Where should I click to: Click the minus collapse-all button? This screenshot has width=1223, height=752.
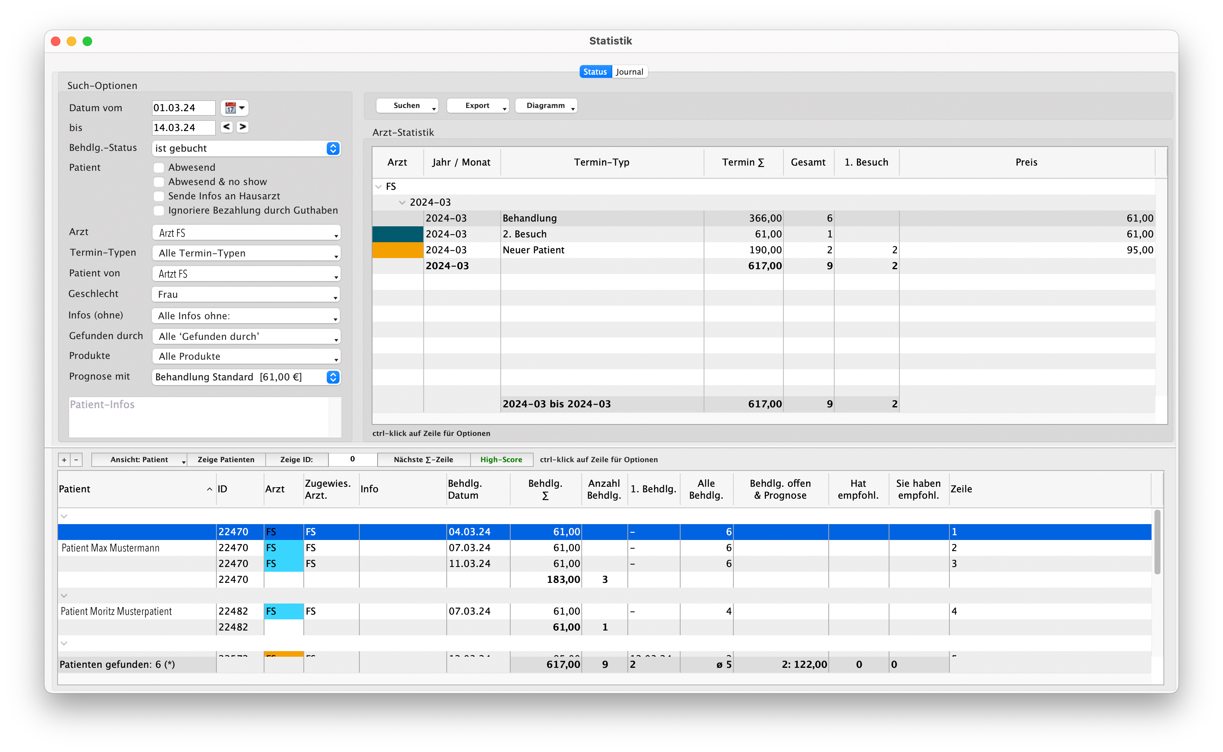point(76,459)
